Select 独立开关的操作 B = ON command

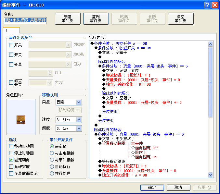coord(126,84)
